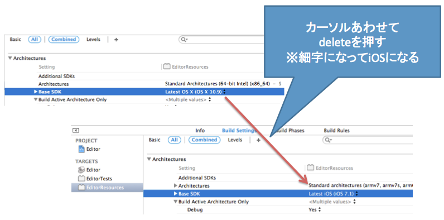Collapse Build Active Architecture Only in lower panel
The height and width of the screenshot is (220, 444).
point(176,202)
